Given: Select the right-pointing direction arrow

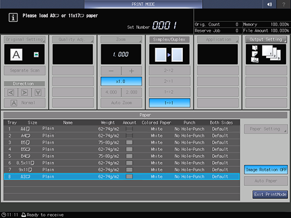Looking at the screenshot, I should pyautogui.click(x=24, y=92).
